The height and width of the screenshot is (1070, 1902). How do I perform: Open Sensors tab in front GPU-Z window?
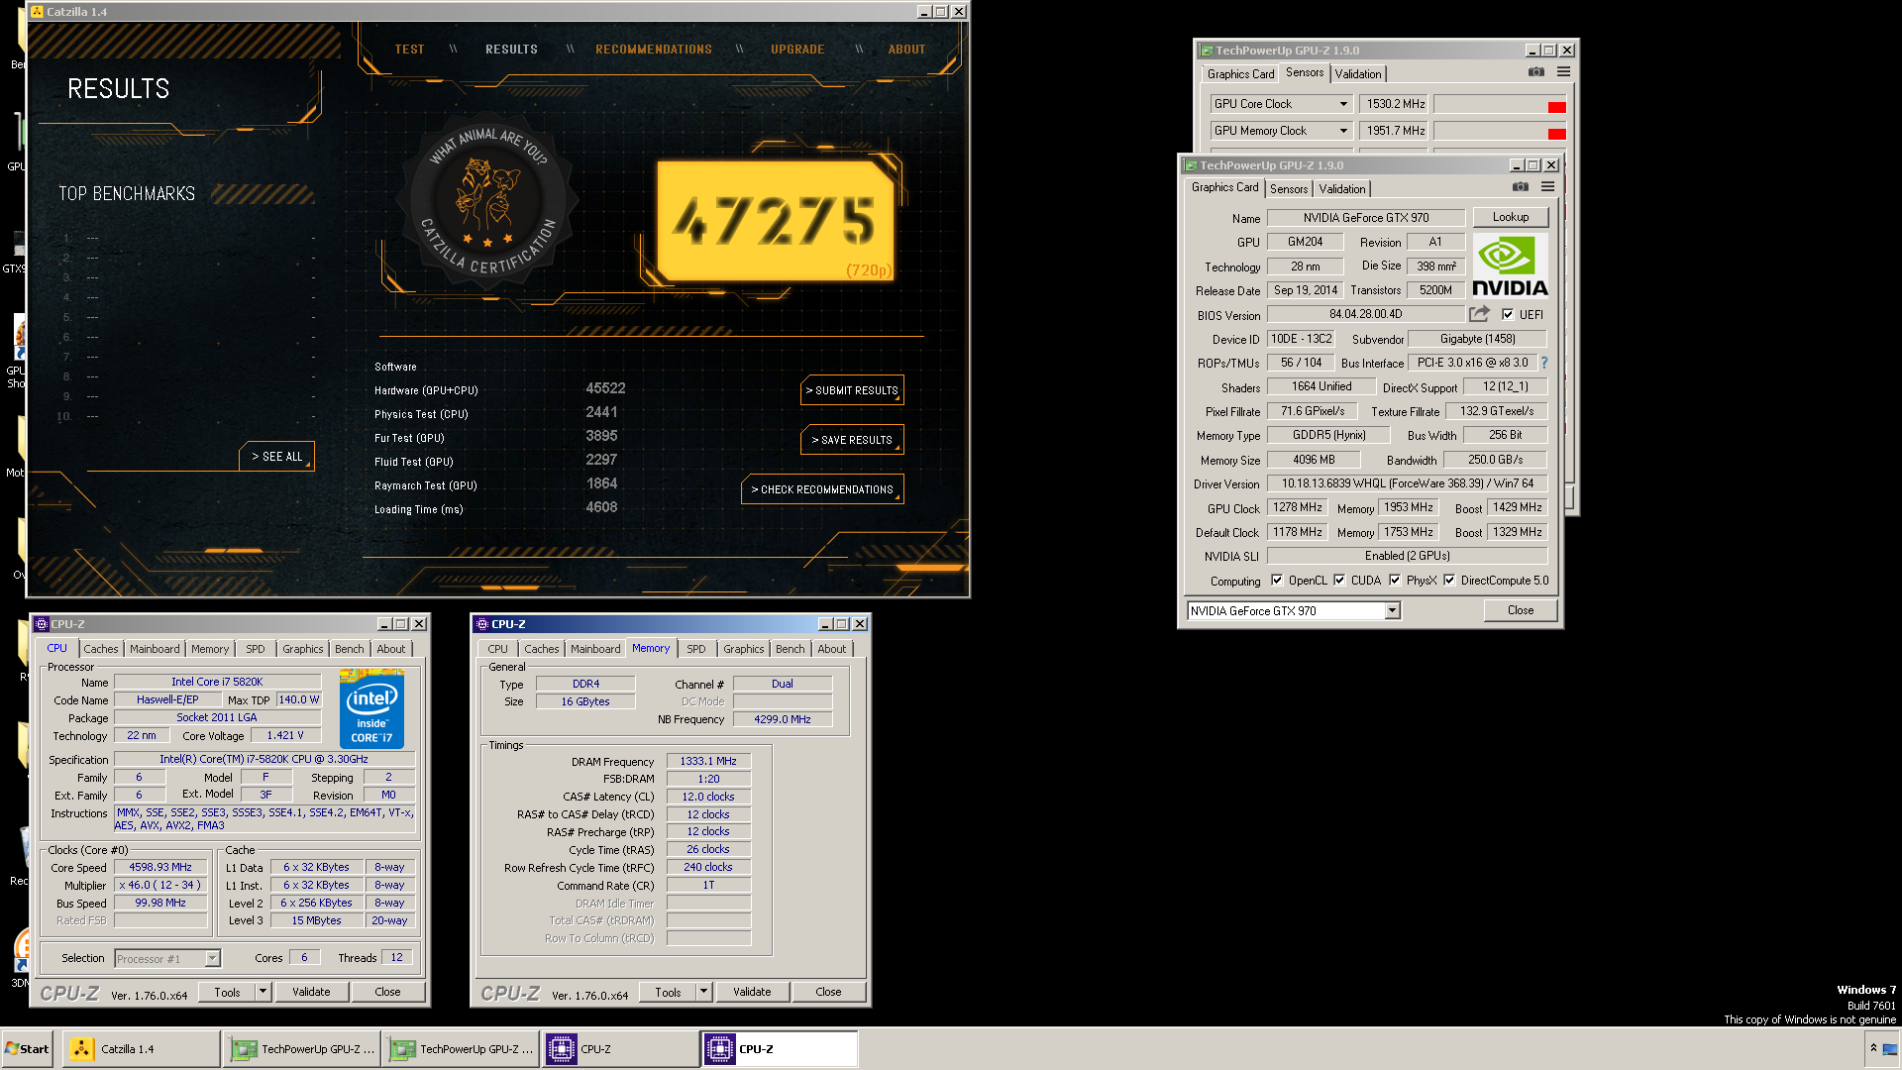point(1289,189)
